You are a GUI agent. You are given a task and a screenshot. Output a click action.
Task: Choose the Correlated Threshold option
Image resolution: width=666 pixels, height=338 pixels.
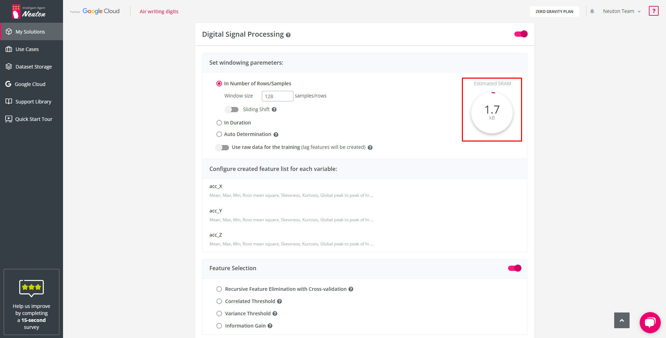point(219,301)
